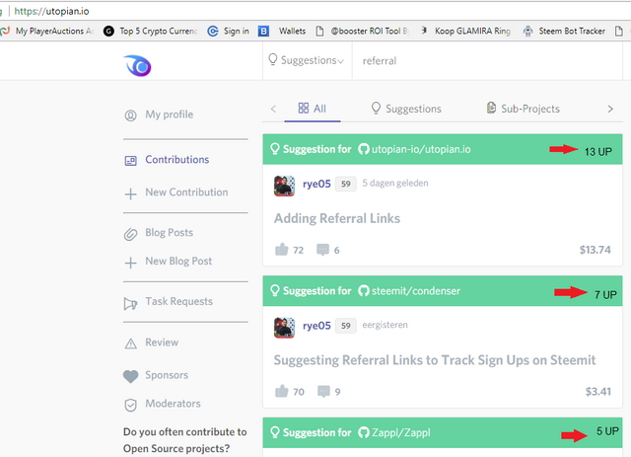The height and width of the screenshot is (457, 631).
Task: Click shield icon beside Moderators
Action: tap(130, 405)
